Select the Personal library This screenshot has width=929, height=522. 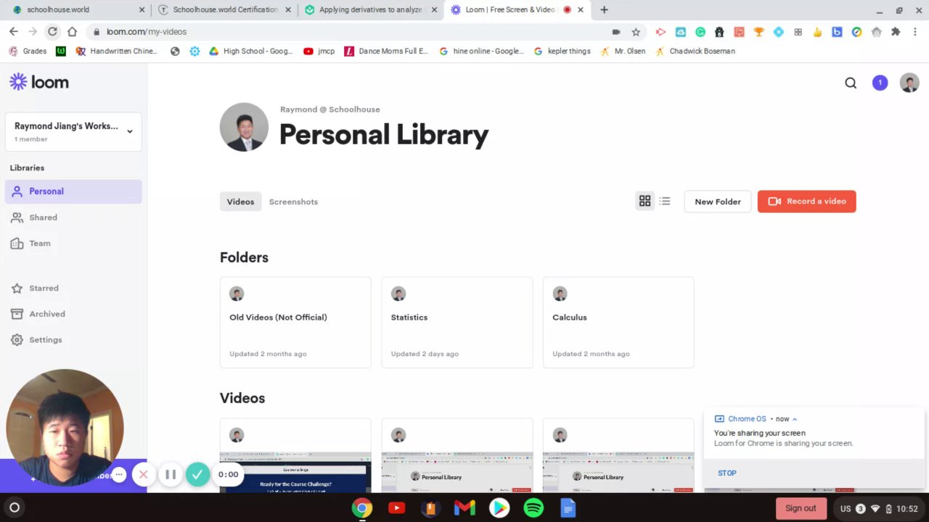(73, 191)
